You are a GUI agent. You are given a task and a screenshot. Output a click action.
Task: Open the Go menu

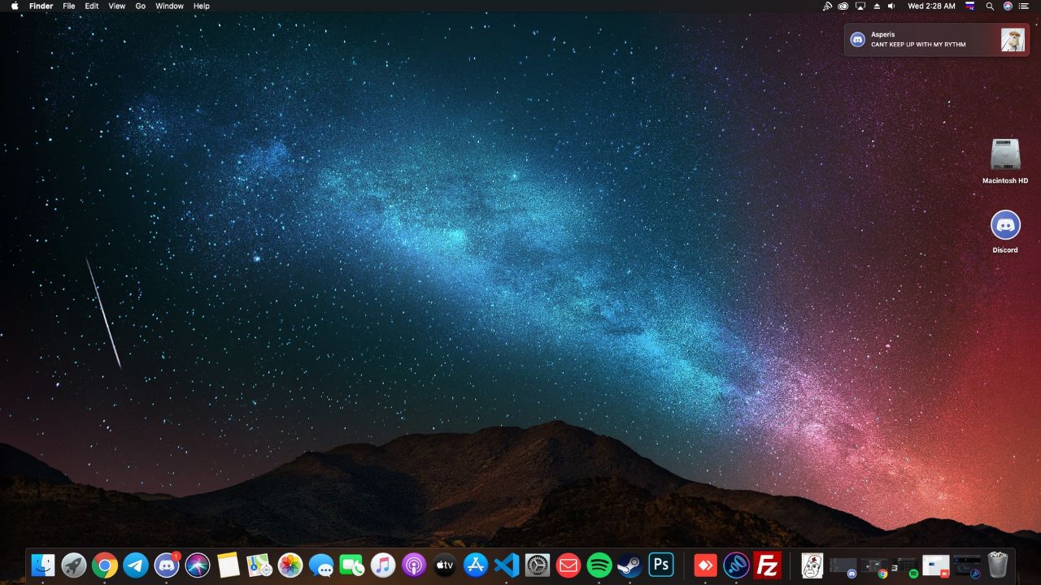pos(141,6)
